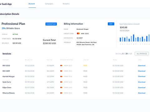Click the start date 01/16/2018
150x112 pixels.
pyautogui.click(x=17, y=39)
